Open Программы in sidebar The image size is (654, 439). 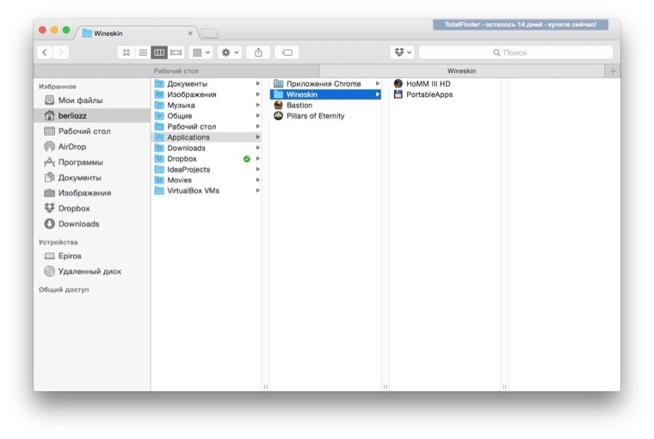point(92,162)
